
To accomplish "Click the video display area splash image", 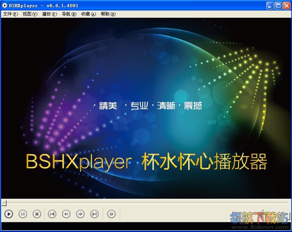I will (x=146, y=108).
